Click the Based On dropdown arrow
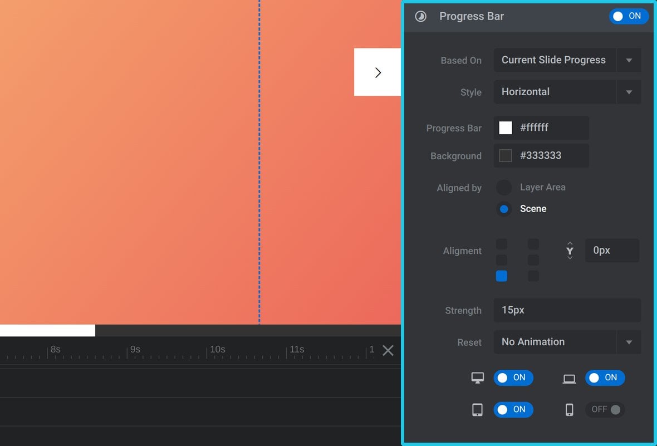Viewport: 657px width, 446px height. 629,60
